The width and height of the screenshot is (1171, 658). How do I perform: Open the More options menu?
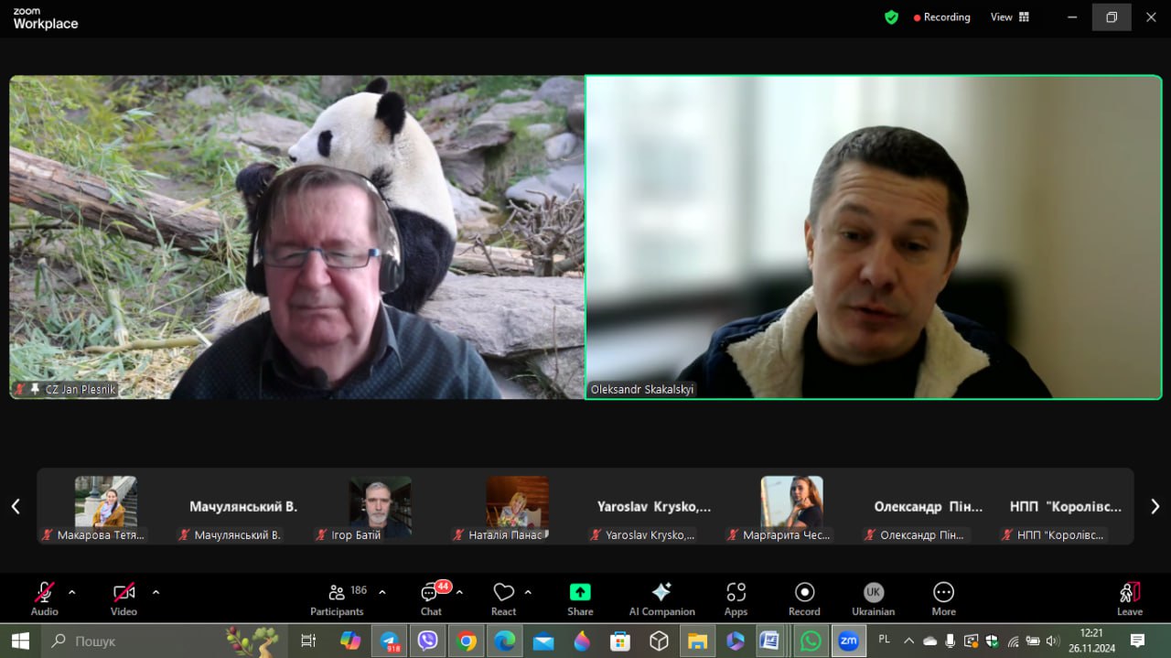[943, 599]
